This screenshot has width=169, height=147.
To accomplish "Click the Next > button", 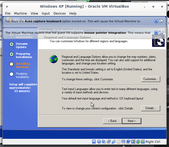I will click(132, 121).
